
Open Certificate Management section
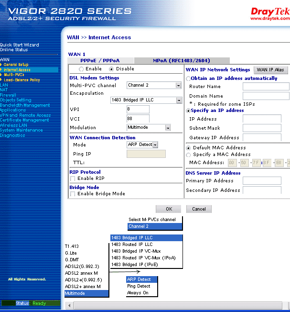[24, 120]
